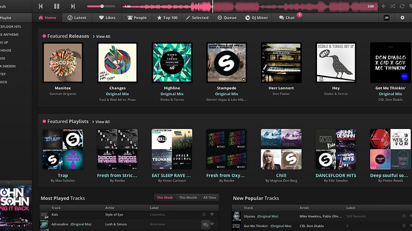Open the Chill playlist title
412x231 pixels.
pos(281,175)
